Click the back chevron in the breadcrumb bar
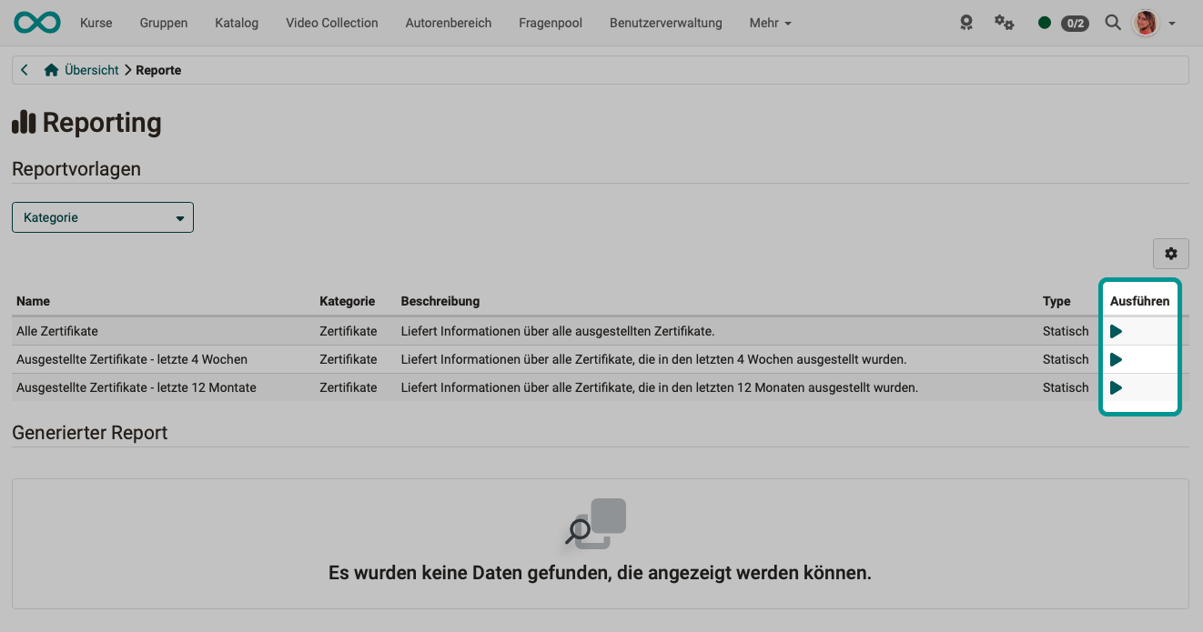The image size is (1203, 632). coord(24,69)
